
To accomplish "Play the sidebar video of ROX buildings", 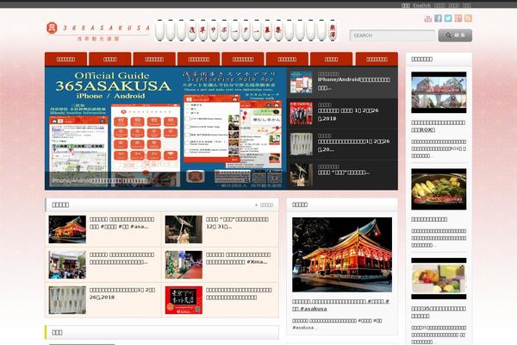I will (x=439, y=92).
